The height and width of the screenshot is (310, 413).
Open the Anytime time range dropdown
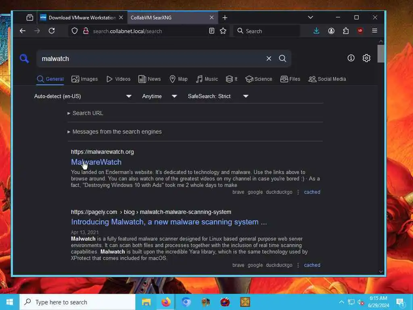point(159,96)
